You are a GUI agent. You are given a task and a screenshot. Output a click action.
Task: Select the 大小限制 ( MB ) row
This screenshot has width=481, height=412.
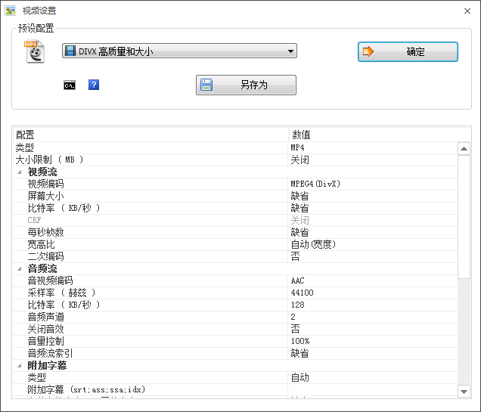(235, 160)
